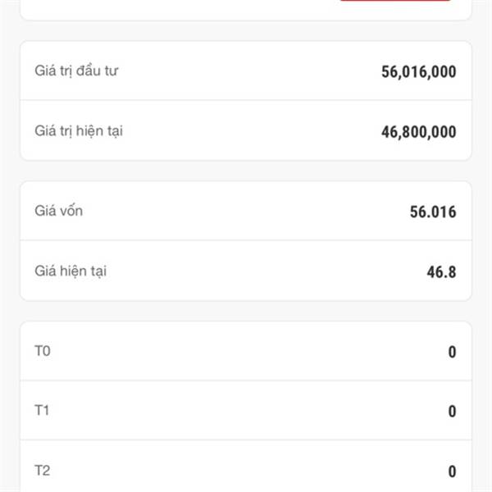Viewport: 492px width, 492px height.
Task: Open the card holding 'Giá vốn' and 'Giá hiện tại'
Action: click(x=246, y=241)
